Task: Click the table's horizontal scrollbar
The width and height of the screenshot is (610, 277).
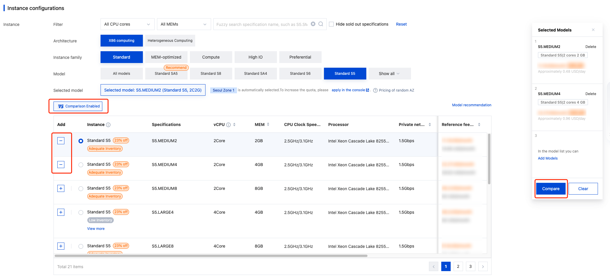Action: (211, 256)
